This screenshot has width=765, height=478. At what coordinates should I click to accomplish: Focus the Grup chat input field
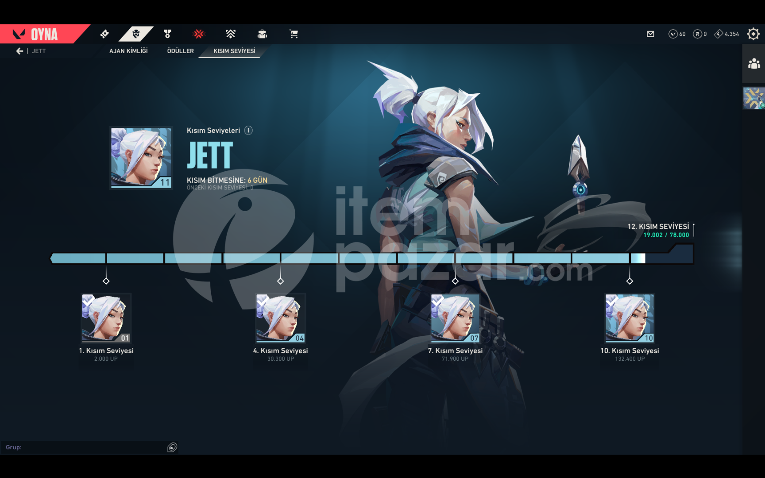click(x=84, y=447)
